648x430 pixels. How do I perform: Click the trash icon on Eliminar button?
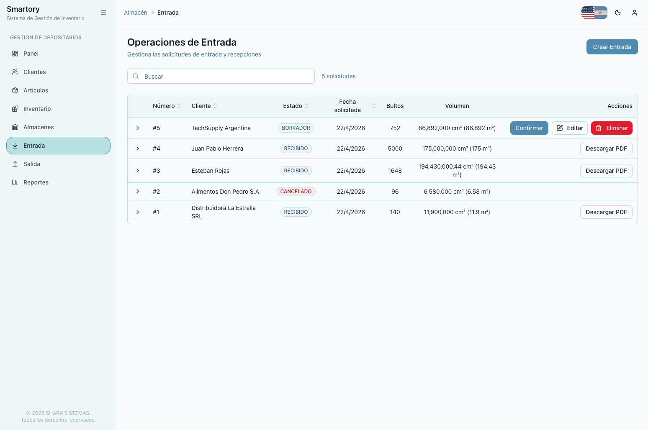(598, 128)
